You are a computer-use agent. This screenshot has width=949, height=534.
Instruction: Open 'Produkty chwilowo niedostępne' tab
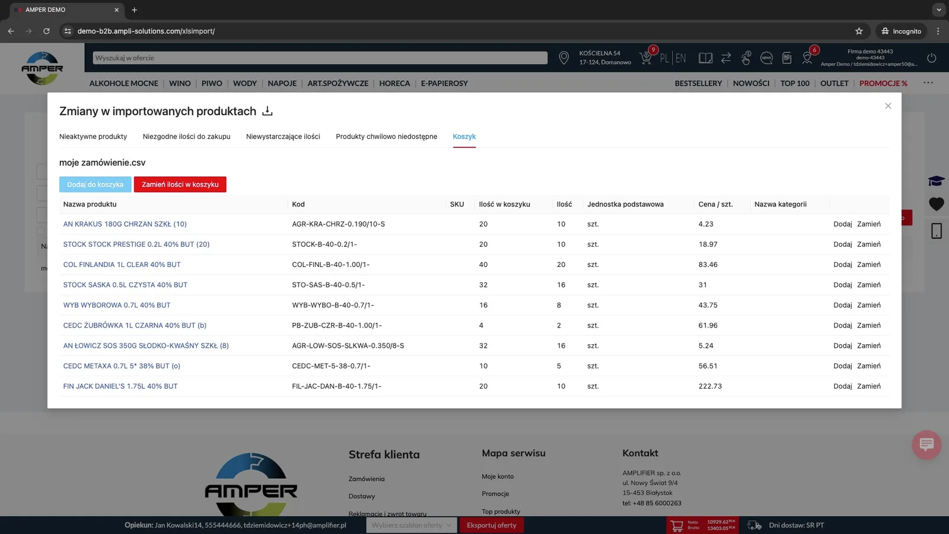pyautogui.click(x=386, y=136)
